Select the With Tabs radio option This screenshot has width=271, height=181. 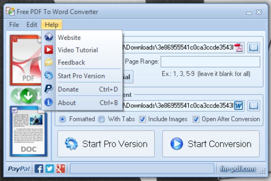coord(101,119)
